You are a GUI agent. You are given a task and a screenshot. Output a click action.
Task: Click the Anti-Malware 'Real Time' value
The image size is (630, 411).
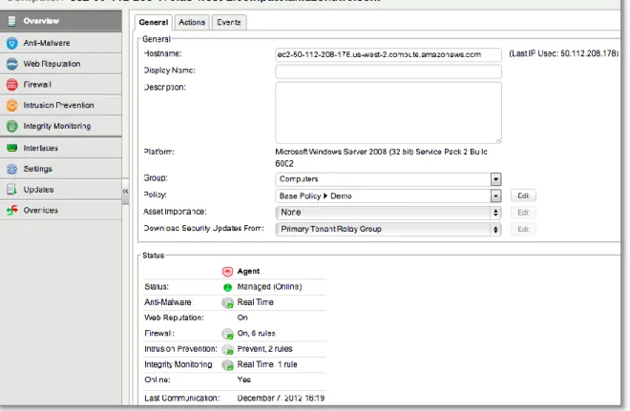pos(255,302)
